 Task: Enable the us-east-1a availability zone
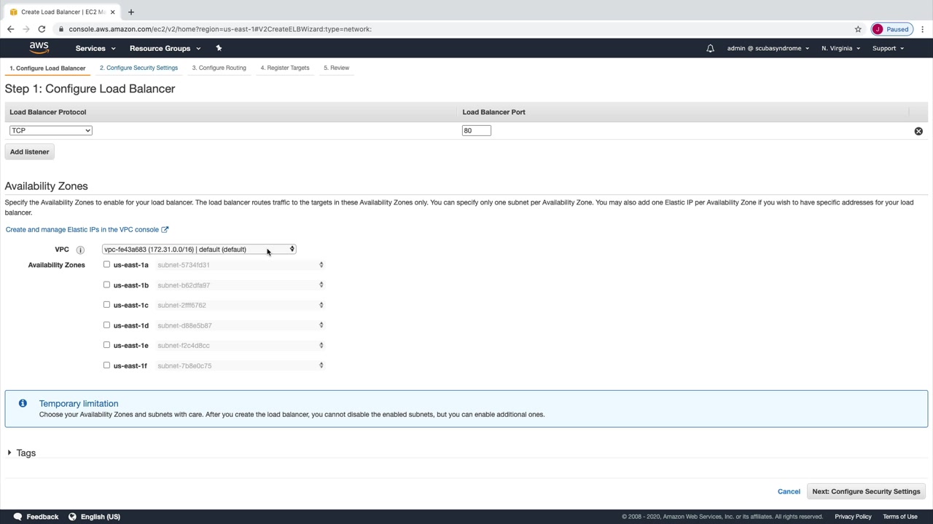pyautogui.click(x=106, y=265)
